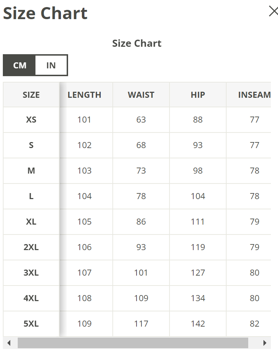The width and height of the screenshot is (278, 350).
Task: Click the right scroll arrow
Action: pos(265,343)
